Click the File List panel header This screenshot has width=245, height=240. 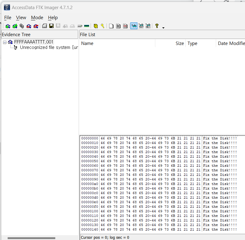point(162,35)
